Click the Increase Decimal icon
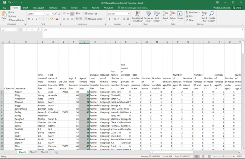The image size is (245, 159). click(x=124, y=19)
